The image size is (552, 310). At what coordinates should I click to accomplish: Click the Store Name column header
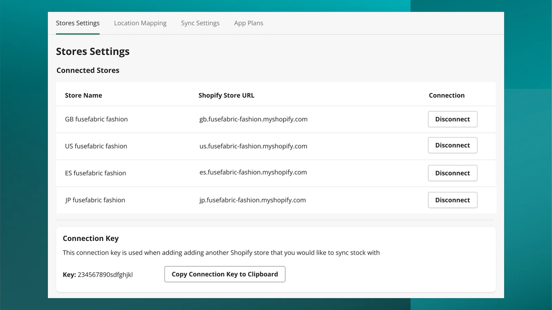tap(83, 95)
